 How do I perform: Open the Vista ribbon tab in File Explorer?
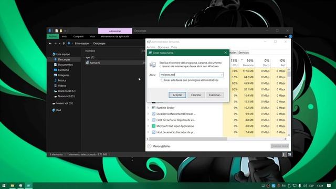point(92,36)
